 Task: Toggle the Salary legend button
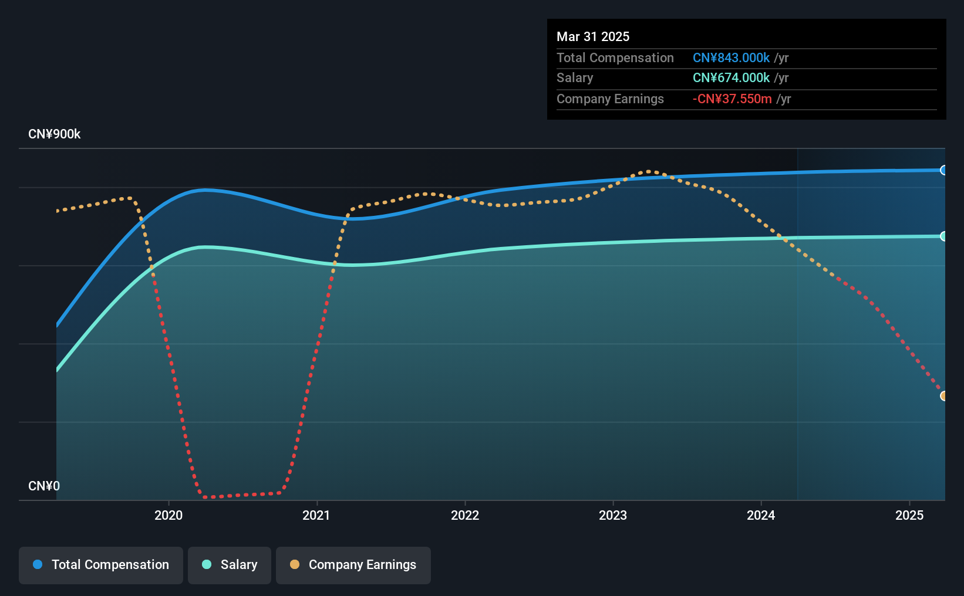tap(230, 565)
